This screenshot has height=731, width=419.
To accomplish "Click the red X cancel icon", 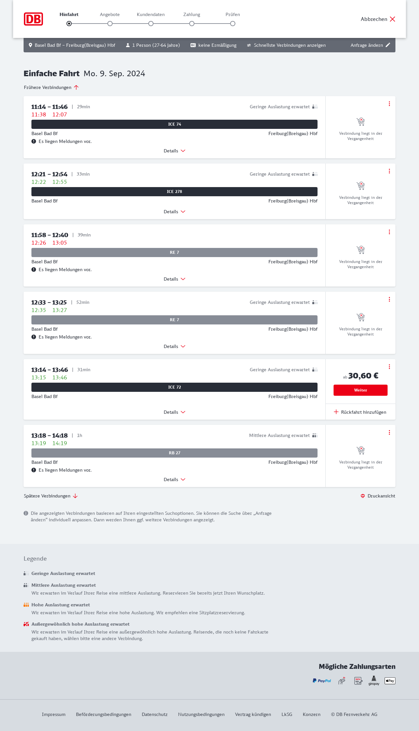I will coord(392,19).
